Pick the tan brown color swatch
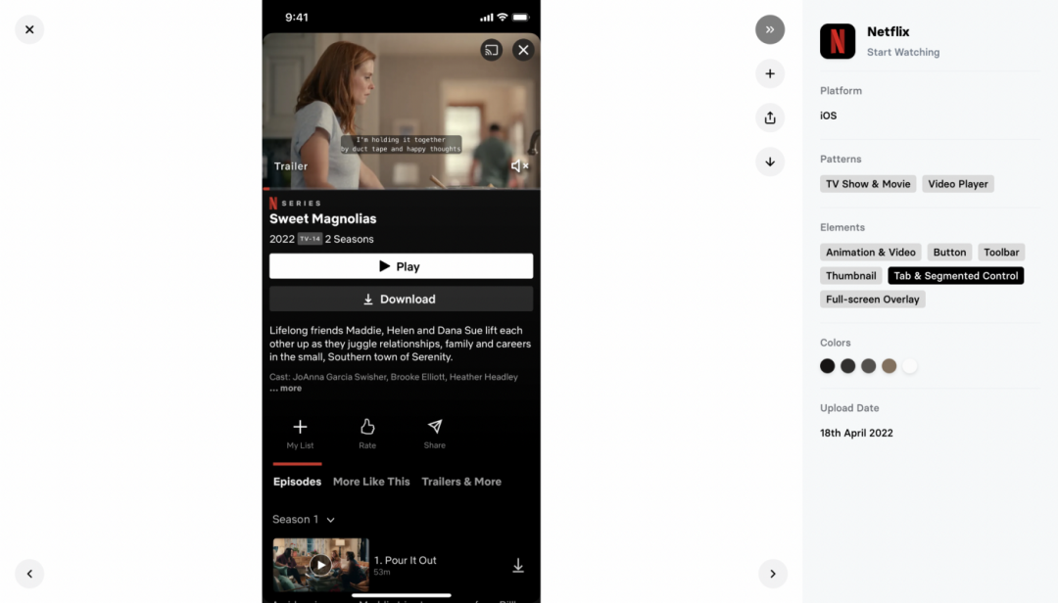This screenshot has height=603, width=1058. (x=890, y=365)
